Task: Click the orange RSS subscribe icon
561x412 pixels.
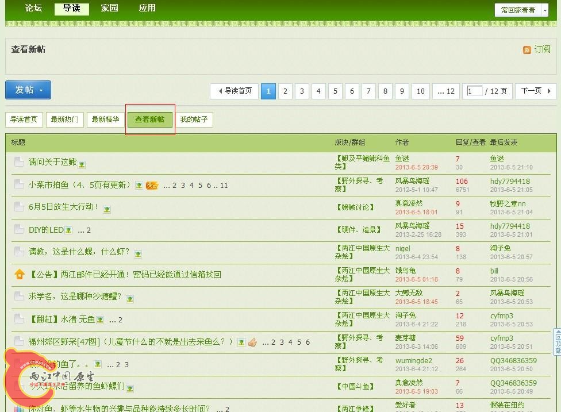Action: click(527, 50)
